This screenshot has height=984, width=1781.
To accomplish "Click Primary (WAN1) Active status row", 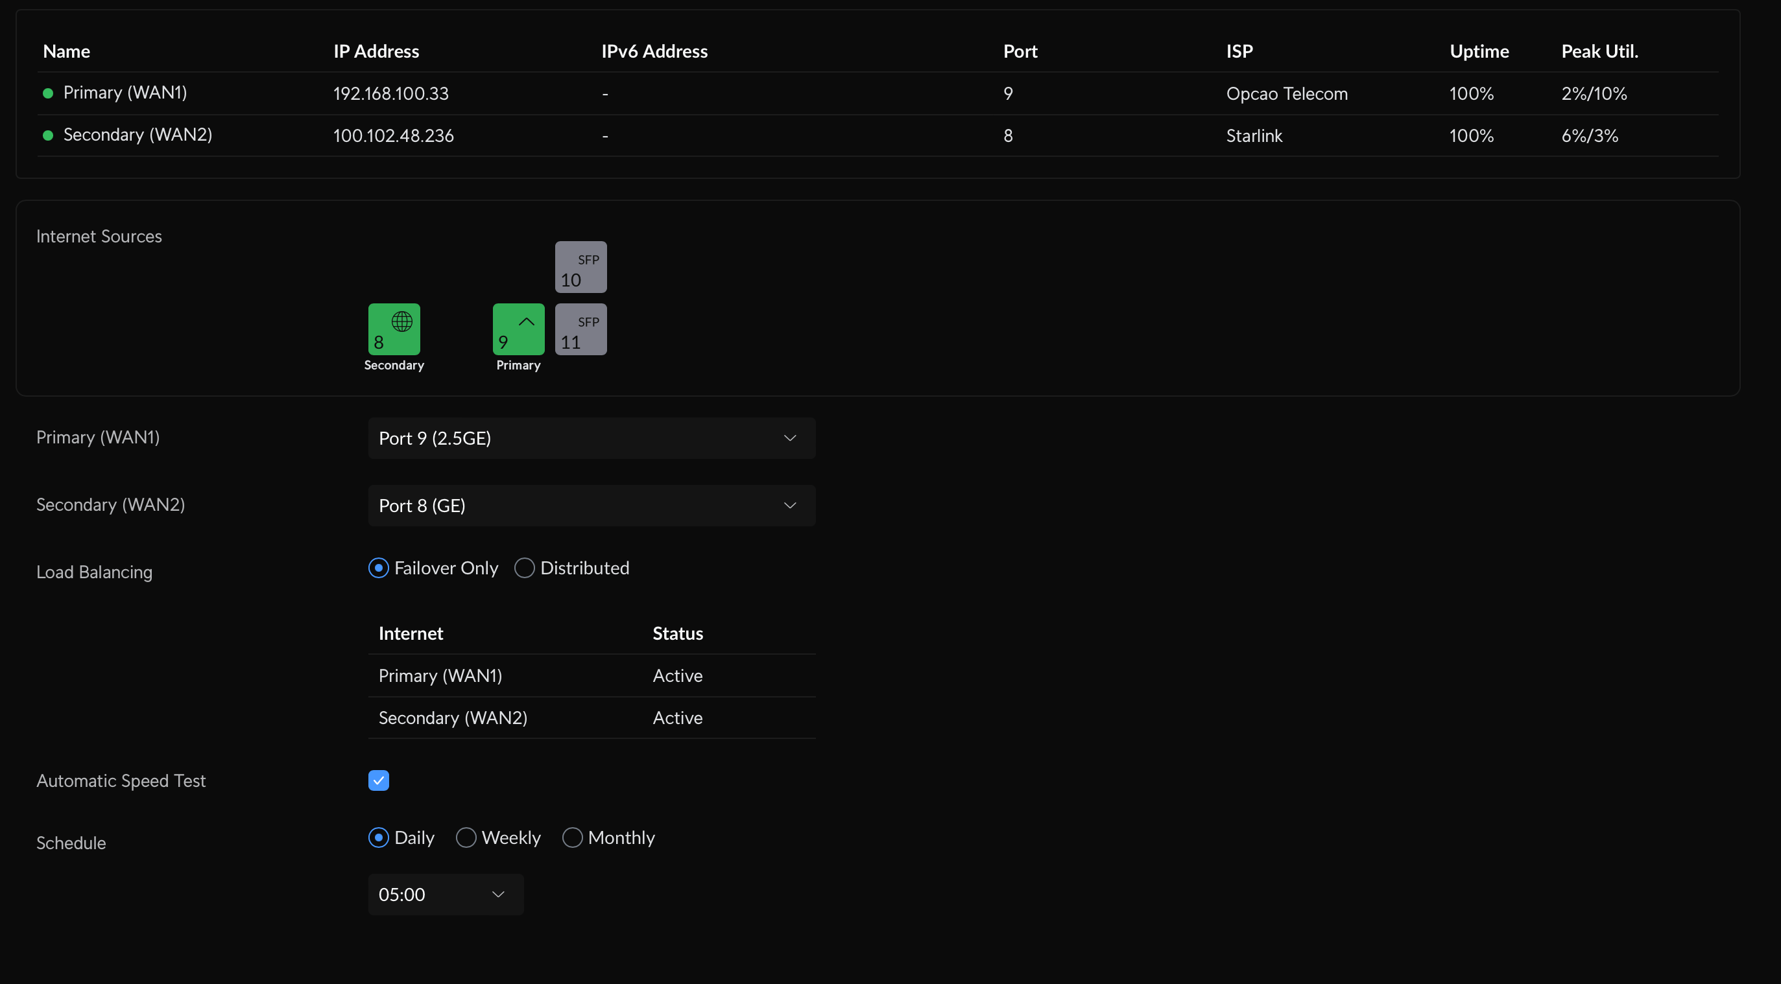I will pos(591,676).
